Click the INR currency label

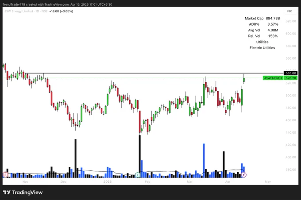click(x=289, y=11)
